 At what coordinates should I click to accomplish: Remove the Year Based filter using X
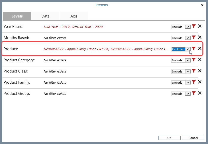tap(200, 26)
